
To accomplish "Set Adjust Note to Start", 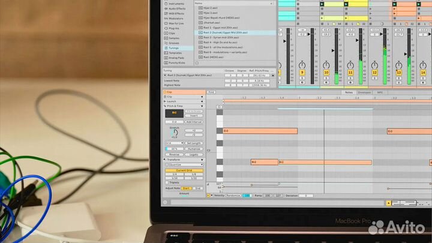I will (x=186, y=188).
